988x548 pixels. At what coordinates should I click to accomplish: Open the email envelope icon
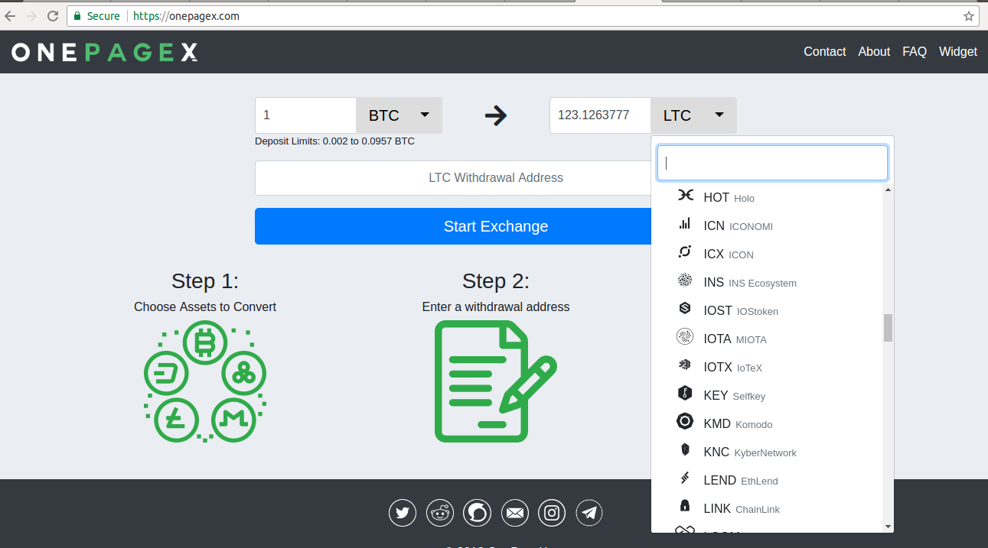tap(515, 513)
